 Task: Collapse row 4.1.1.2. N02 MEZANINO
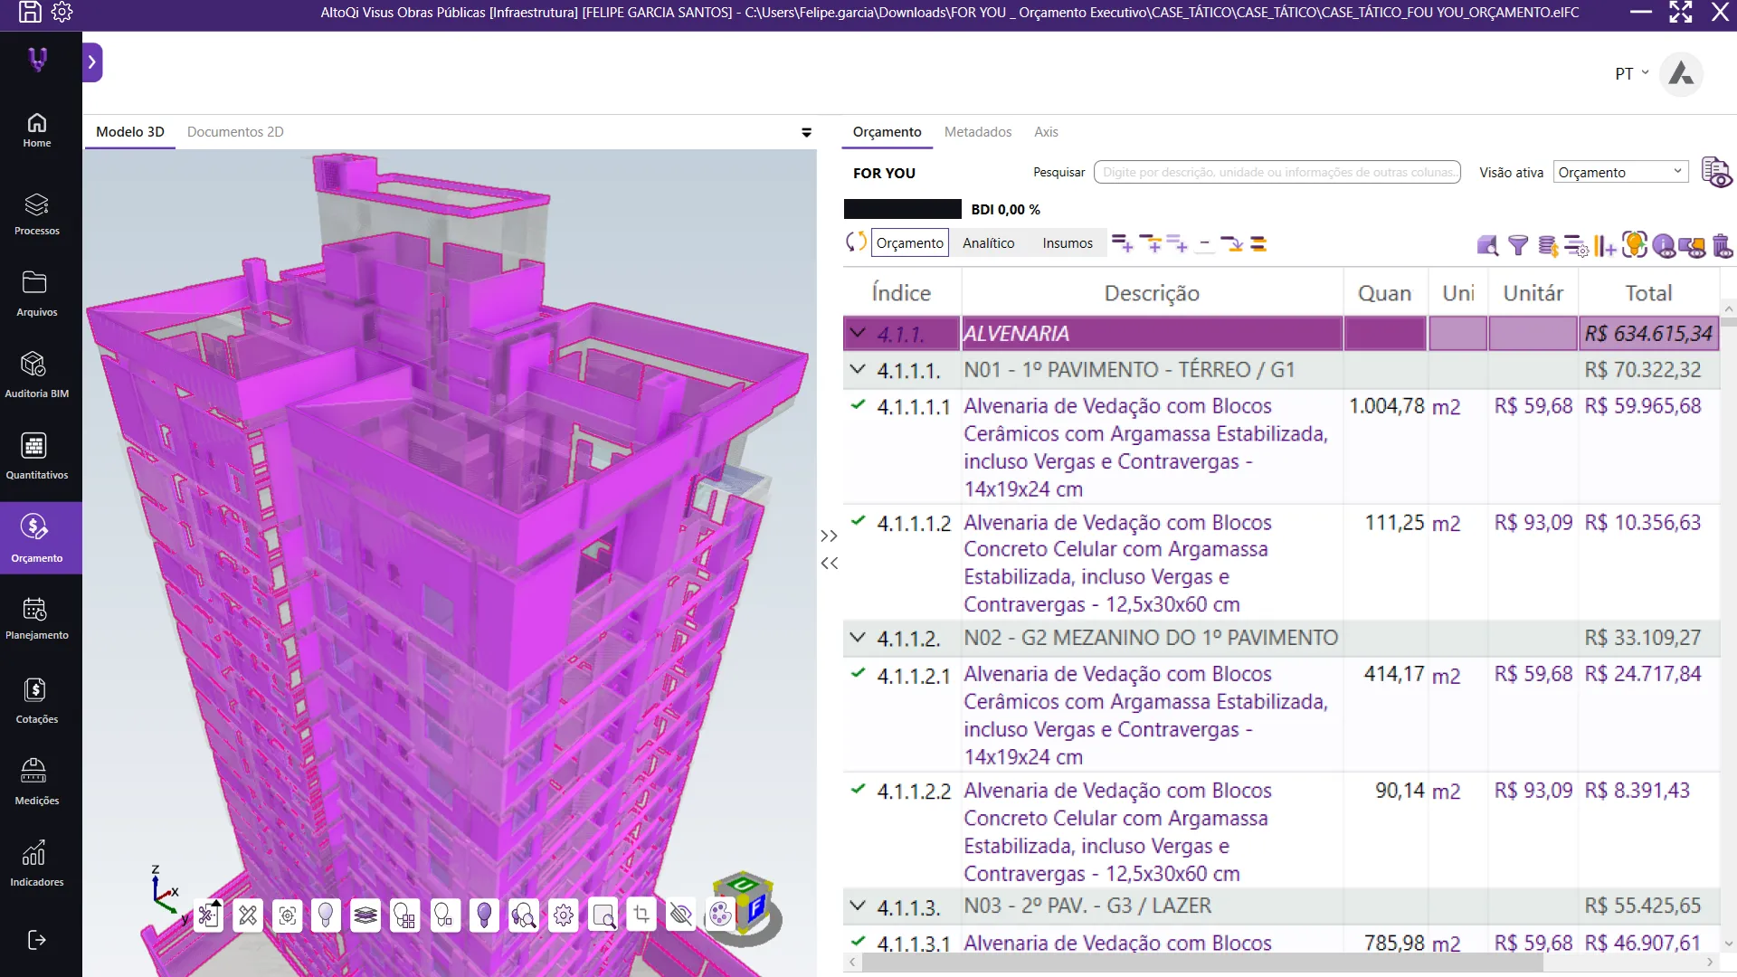(858, 637)
